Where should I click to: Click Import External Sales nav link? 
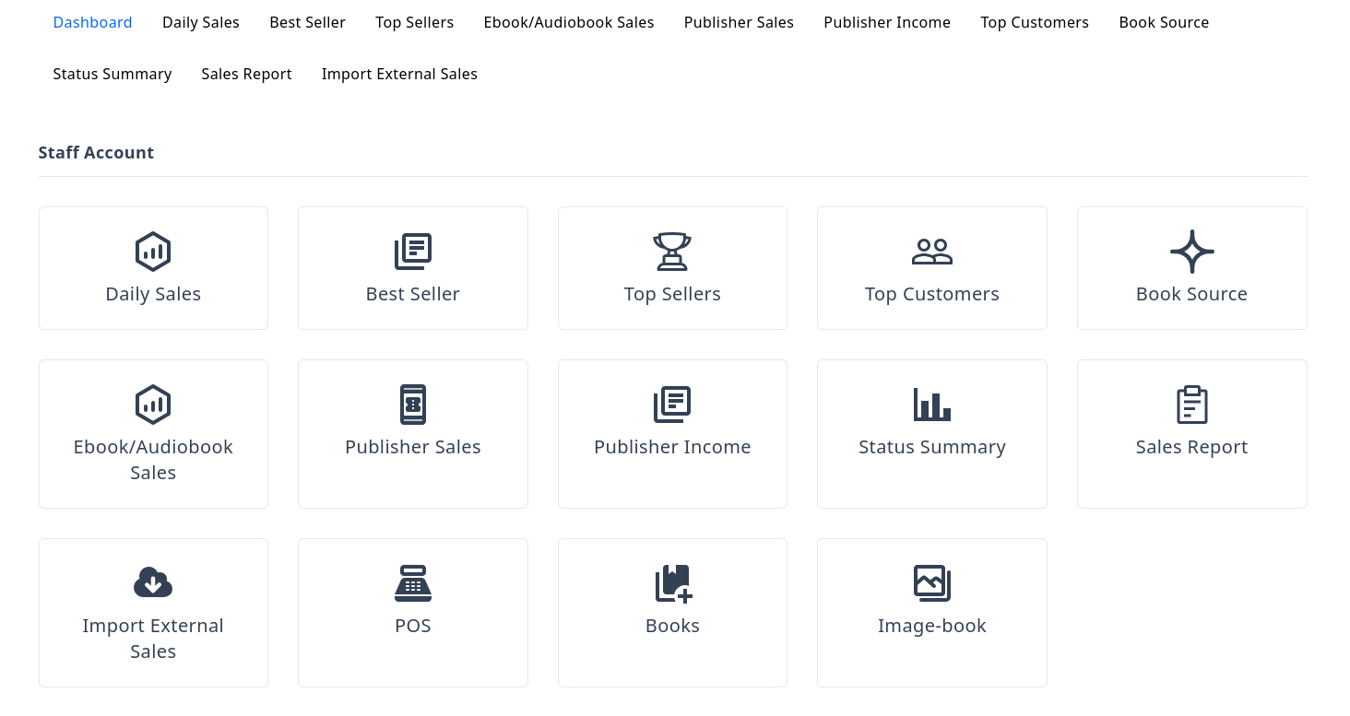click(x=399, y=74)
